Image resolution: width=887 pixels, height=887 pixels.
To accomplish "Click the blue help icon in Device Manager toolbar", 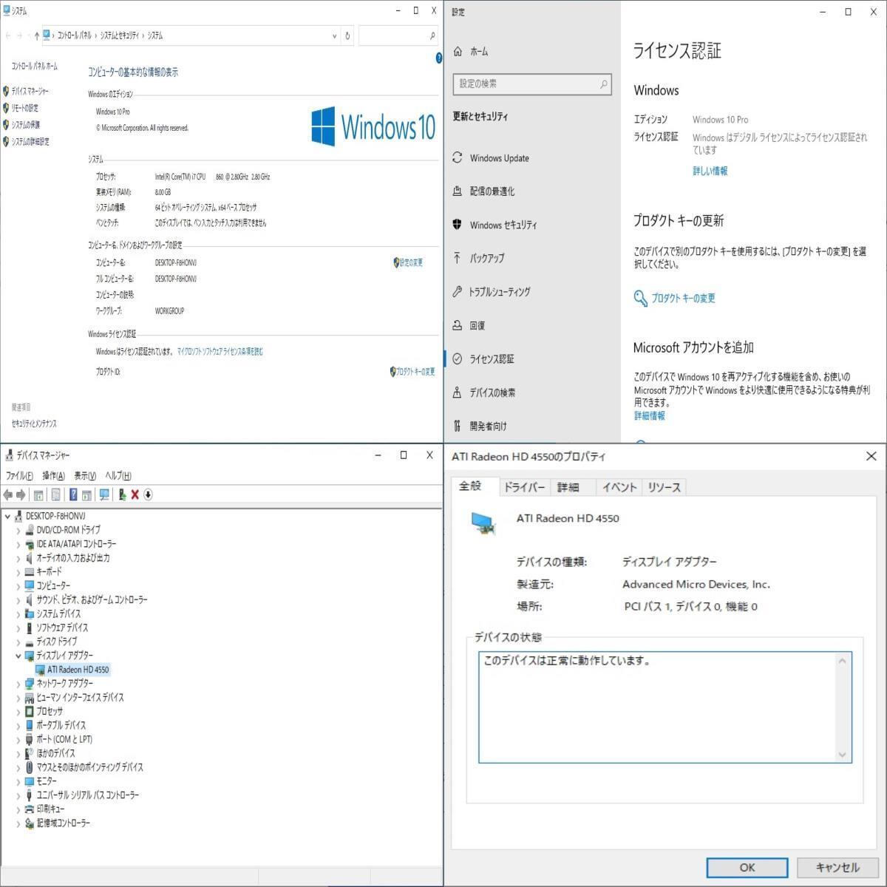I will pyautogui.click(x=73, y=495).
